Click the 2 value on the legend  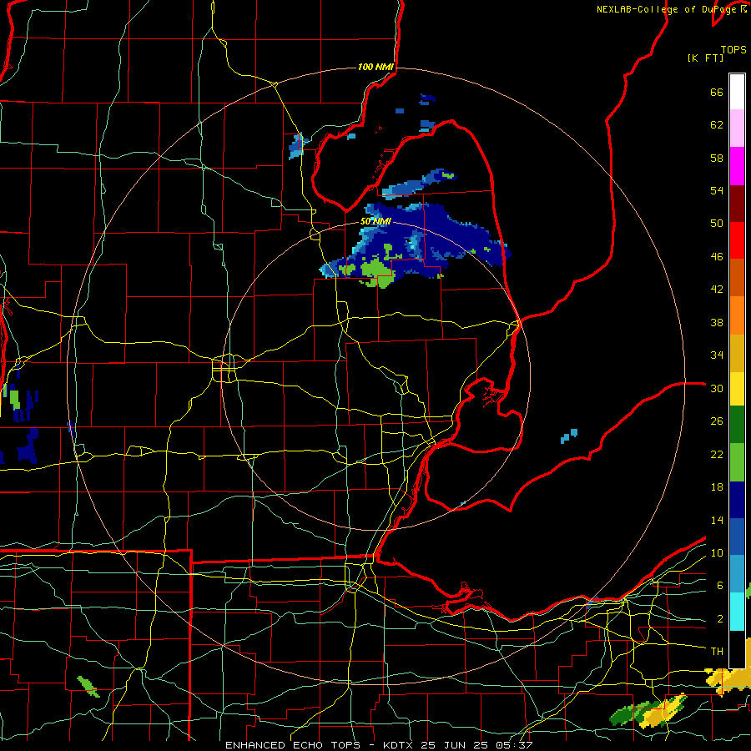(719, 619)
